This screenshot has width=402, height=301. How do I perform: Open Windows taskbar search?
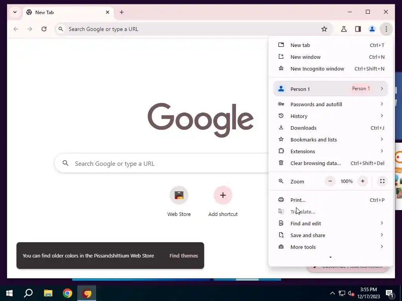(x=28, y=293)
